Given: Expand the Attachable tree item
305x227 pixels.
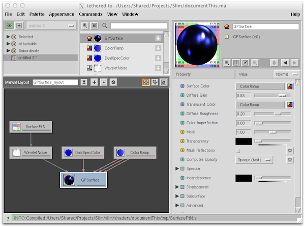Looking at the screenshot, I should (8, 44).
